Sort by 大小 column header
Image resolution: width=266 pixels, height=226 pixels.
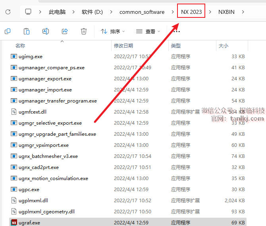224,46
